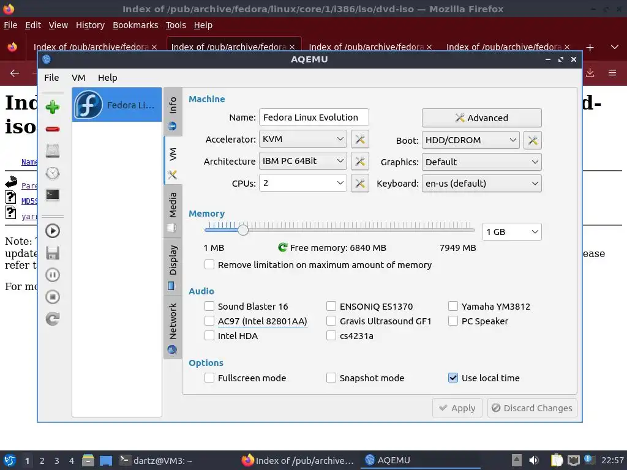Click Discard Changes button
The height and width of the screenshot is (470, 627).
pos(532,408)
